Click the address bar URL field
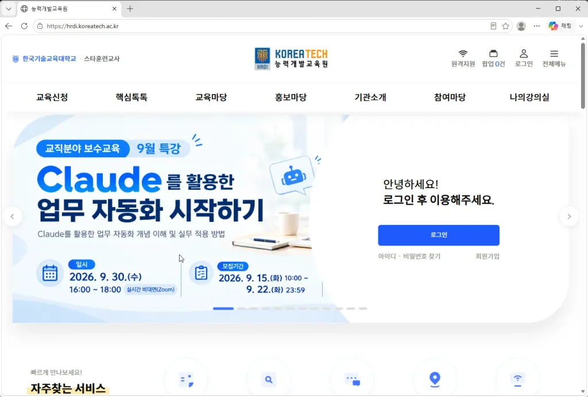The image size is (588, 397). [262, 26]
